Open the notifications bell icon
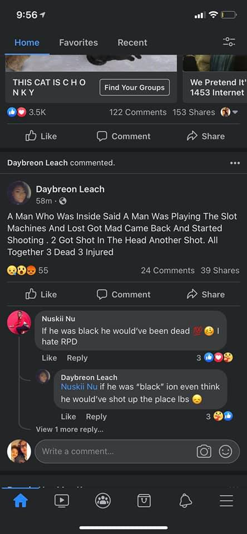 186,501
